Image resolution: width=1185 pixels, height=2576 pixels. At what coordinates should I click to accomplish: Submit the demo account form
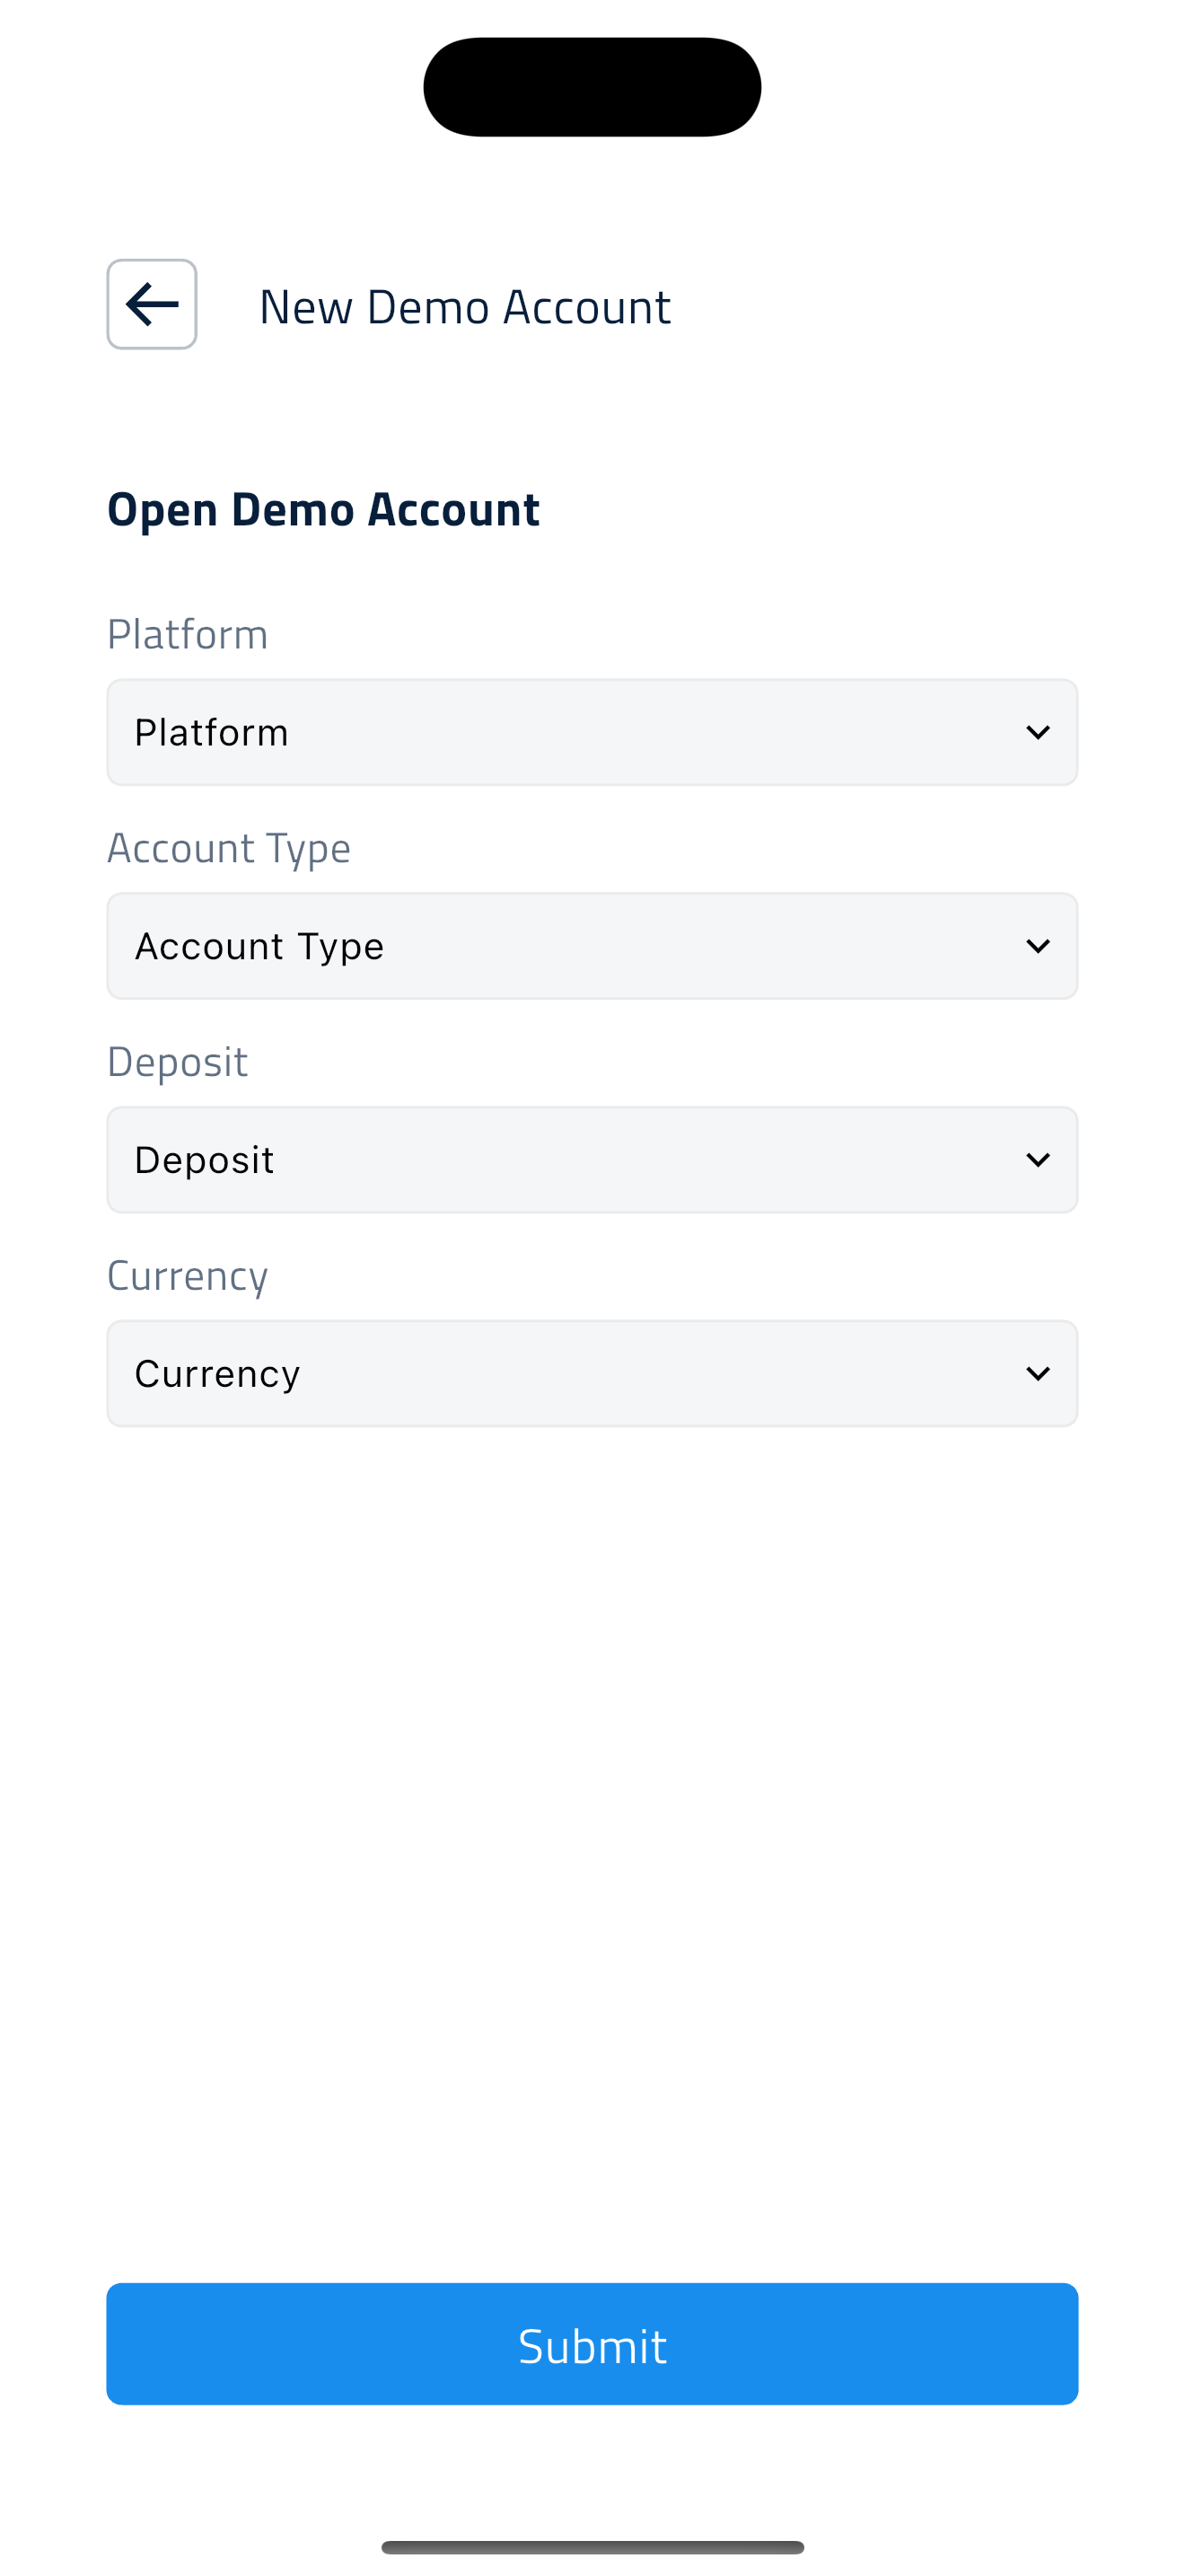592,2344
